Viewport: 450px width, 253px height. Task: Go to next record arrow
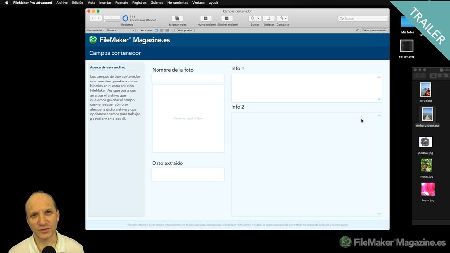pos(99,18)
